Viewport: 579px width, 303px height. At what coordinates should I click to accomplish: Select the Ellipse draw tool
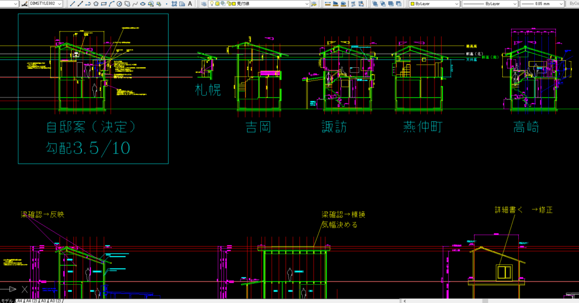(x=143, y=4)
